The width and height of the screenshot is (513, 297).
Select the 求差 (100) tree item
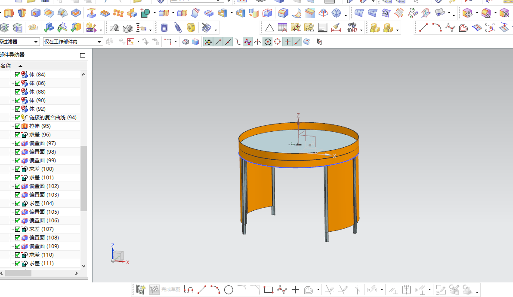(41, 169)
